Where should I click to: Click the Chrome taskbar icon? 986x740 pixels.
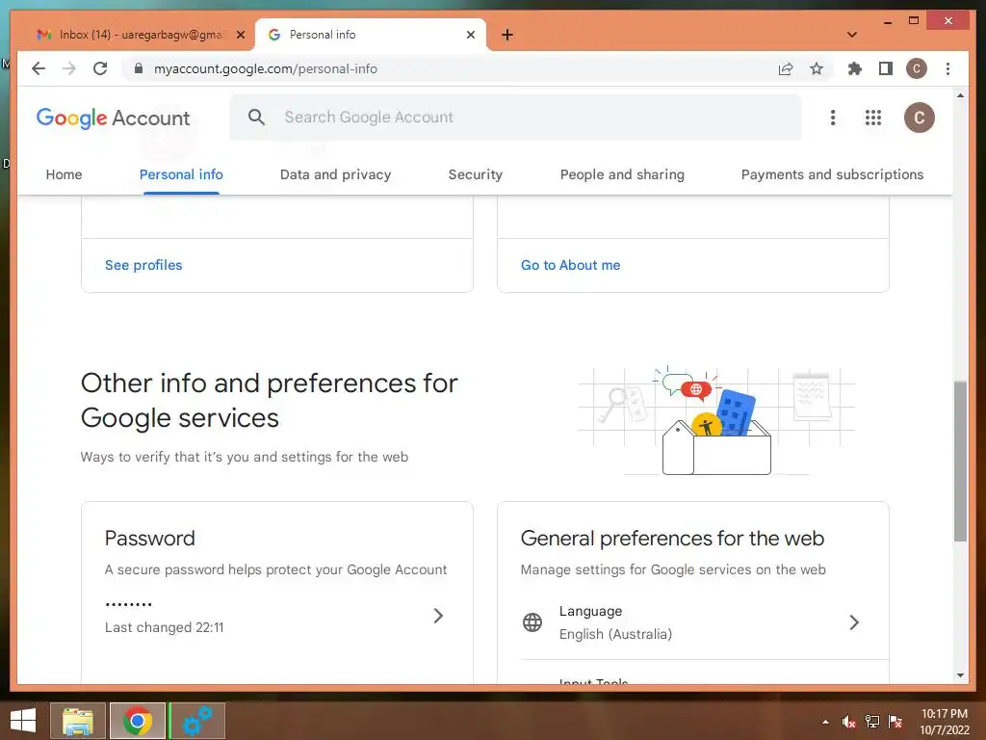[x=137, y=721]
